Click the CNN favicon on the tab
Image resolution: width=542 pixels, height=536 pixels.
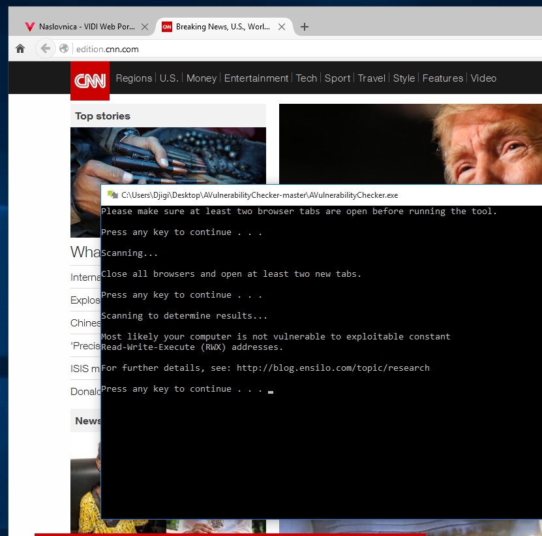(x=167, y=27)
